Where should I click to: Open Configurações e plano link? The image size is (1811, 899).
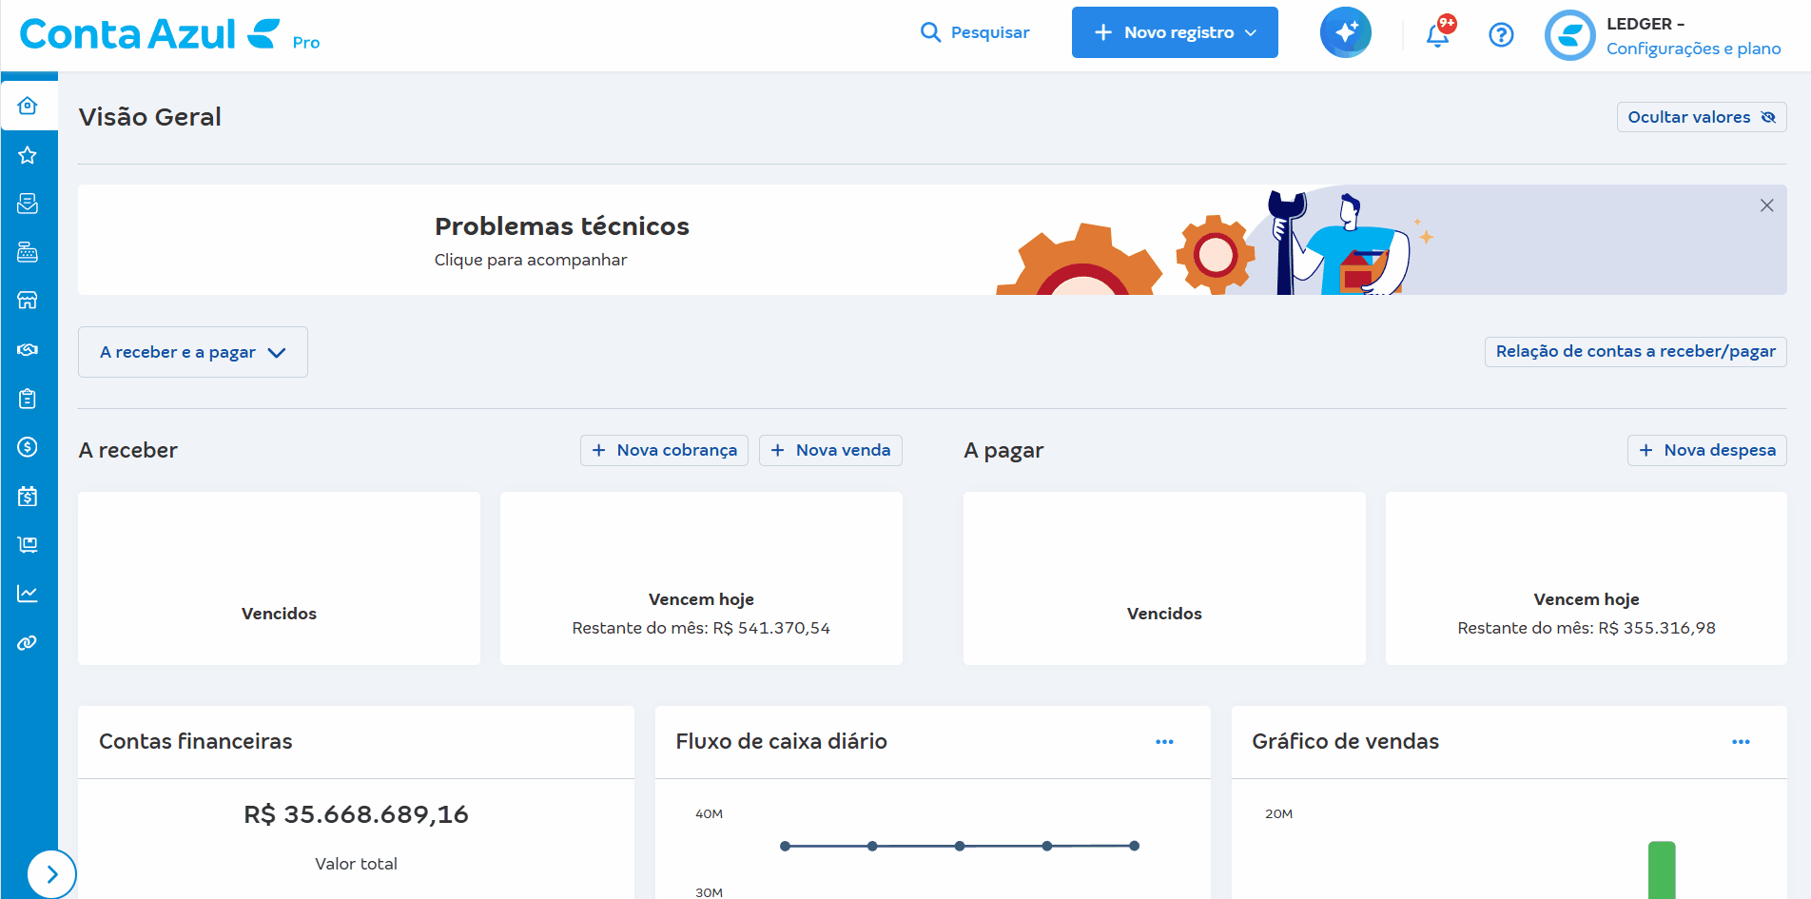click(x=1693, y=49)
